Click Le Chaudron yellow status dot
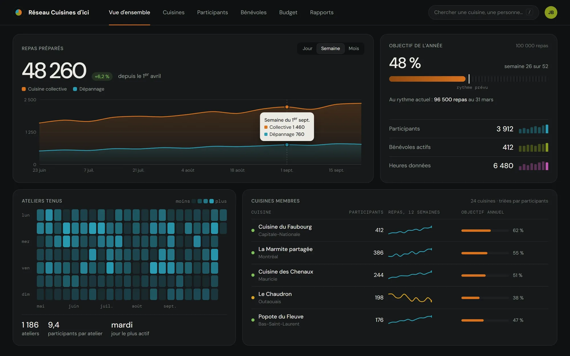 pyautogui.click(x=253, y=298)
